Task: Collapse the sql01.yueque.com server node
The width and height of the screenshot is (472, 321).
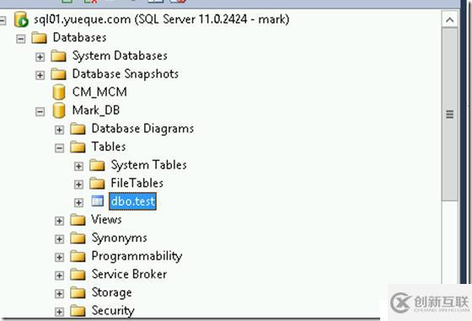Action: click(3, 20)
